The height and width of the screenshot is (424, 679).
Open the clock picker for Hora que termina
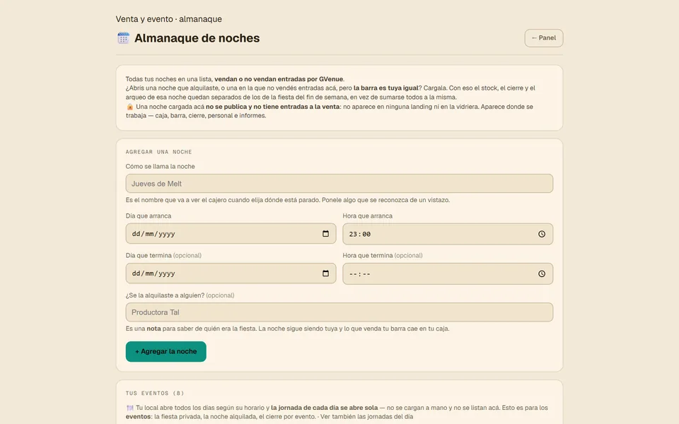pyautogui.click(x=542, y=274)
